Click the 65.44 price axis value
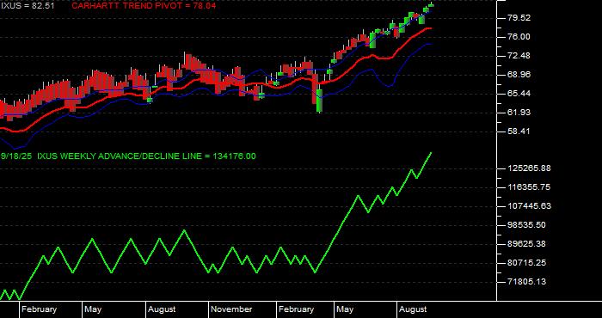Viewport: 602px width, 318px height. pos(519,93)
